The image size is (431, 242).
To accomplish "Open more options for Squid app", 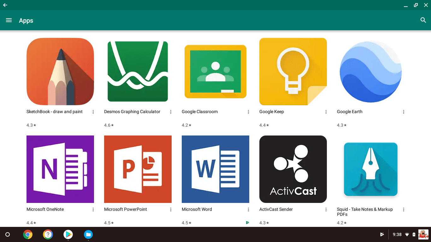I will click(x=404, y=210).
